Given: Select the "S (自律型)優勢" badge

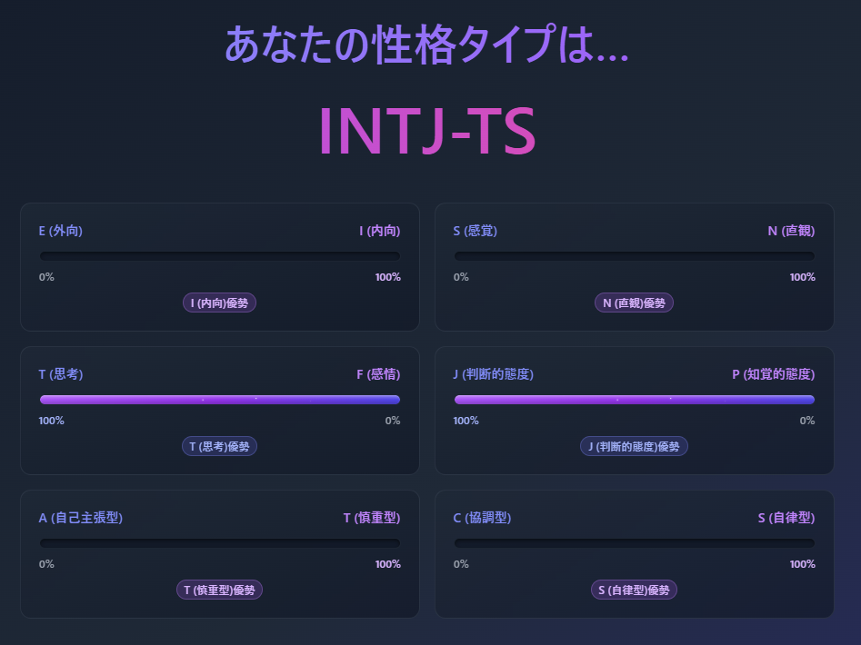Looking at the screenshot, I should click(633, 590).
